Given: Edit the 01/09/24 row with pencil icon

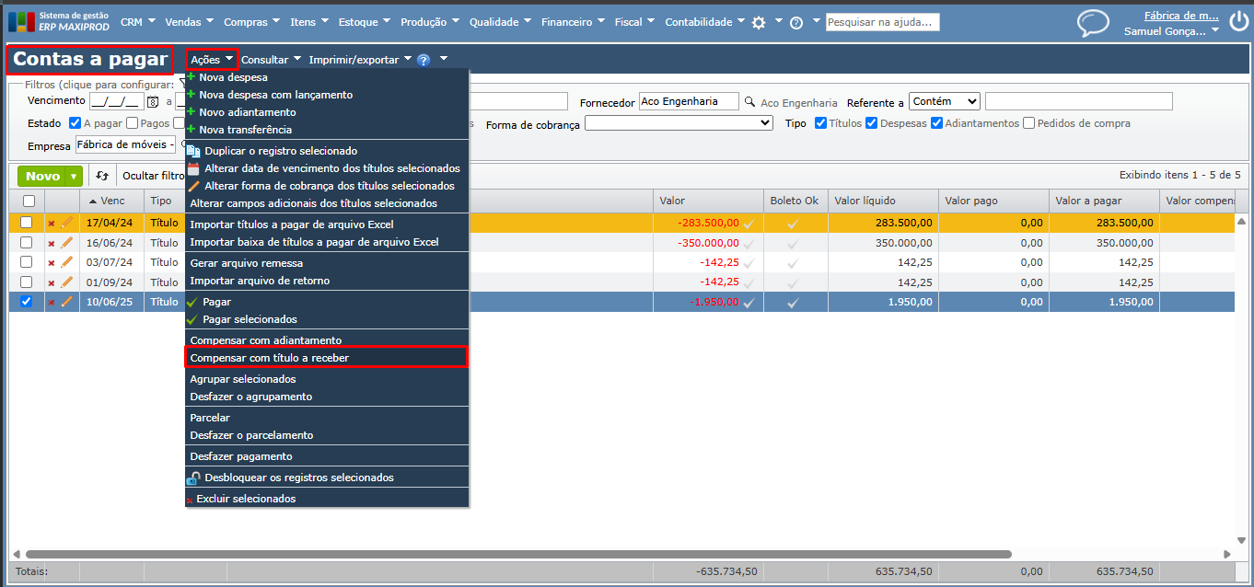Looking at the screenshot, I should coord(66,282).
